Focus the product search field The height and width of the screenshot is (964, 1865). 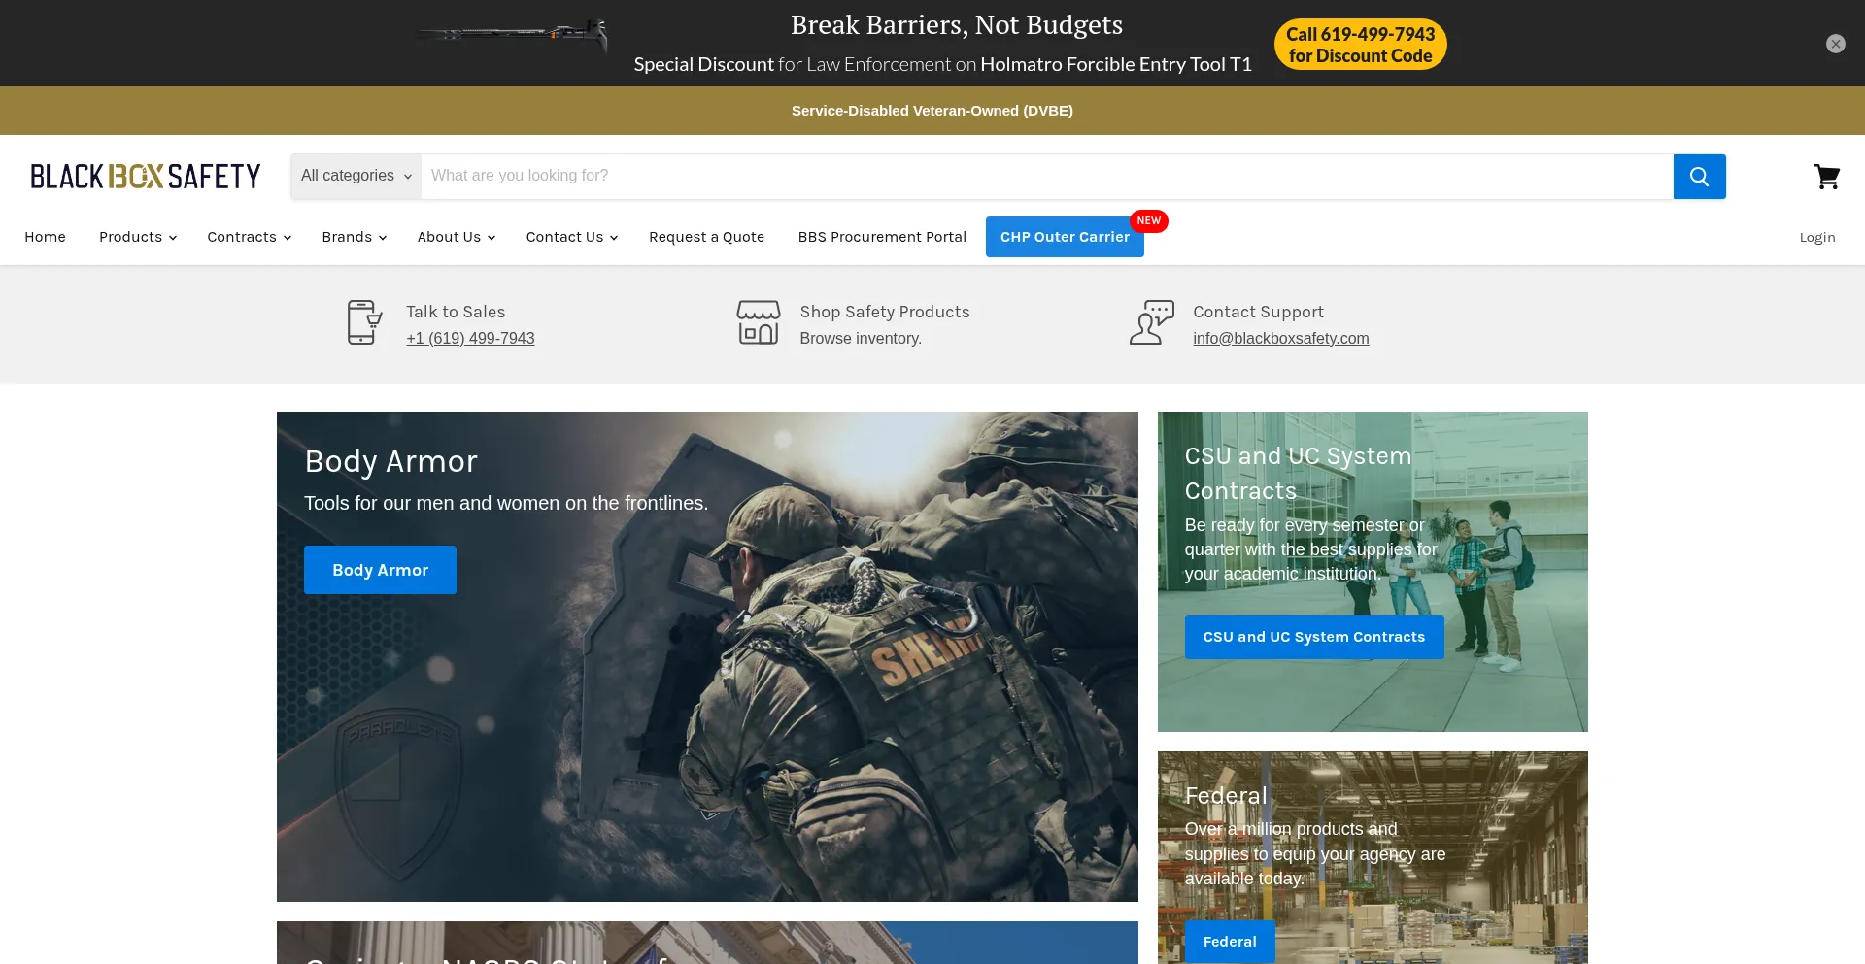point(1047,177)
